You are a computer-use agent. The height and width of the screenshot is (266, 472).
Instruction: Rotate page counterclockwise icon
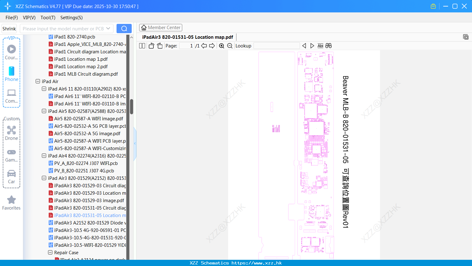[151, 46]
